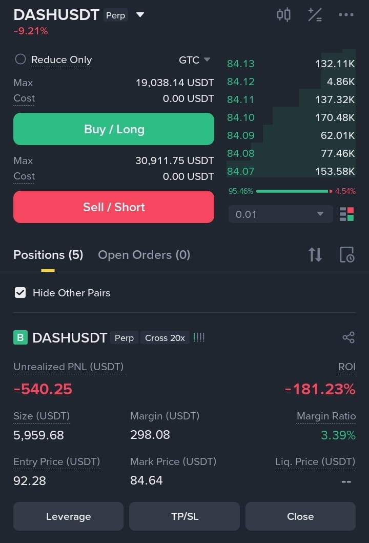
Task: Switch order book layout with red-green icon
Action: [x=346, y=214]
